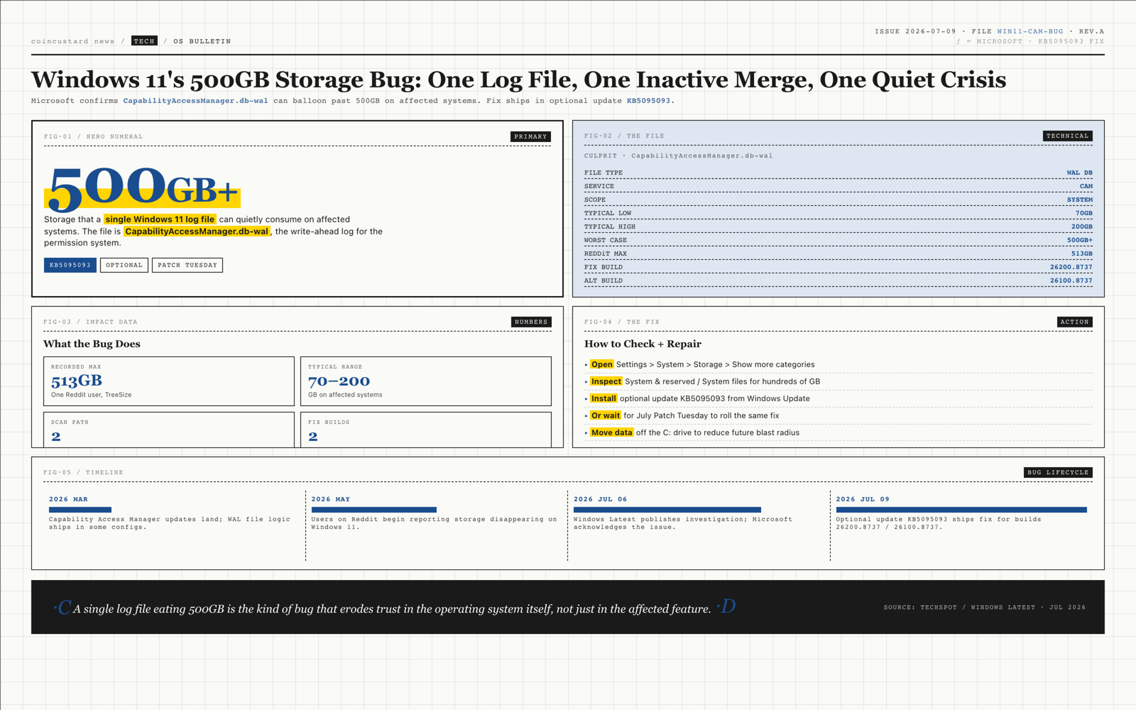1136x710 pixels.
Task: Select the FIX BUILD value 26200.8737
Action: (1071, 267)
